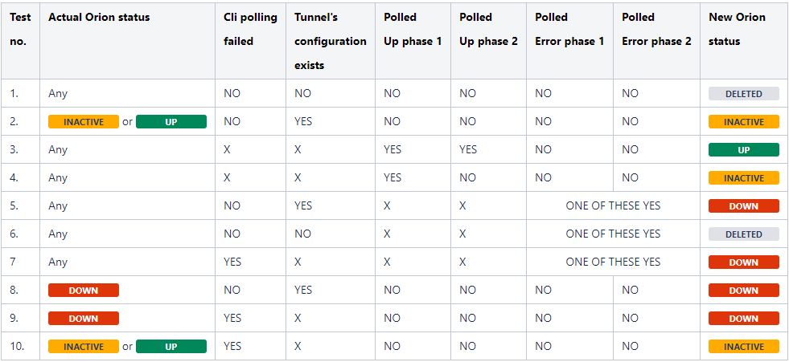Select the "New Orion status" column header
Image resolution: width=789 pixels, height=362 pixels.
[737, 29]
